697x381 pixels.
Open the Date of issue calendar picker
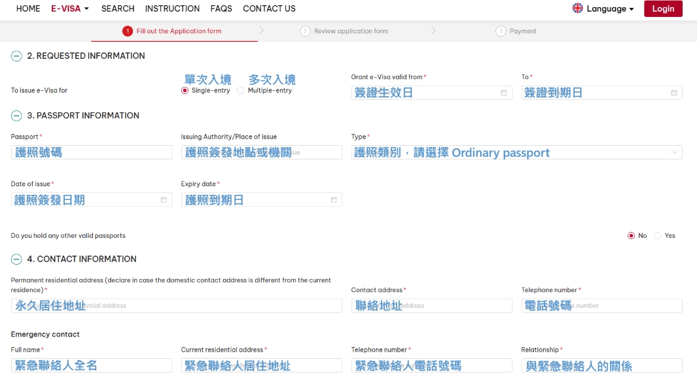tap(165, 199)
